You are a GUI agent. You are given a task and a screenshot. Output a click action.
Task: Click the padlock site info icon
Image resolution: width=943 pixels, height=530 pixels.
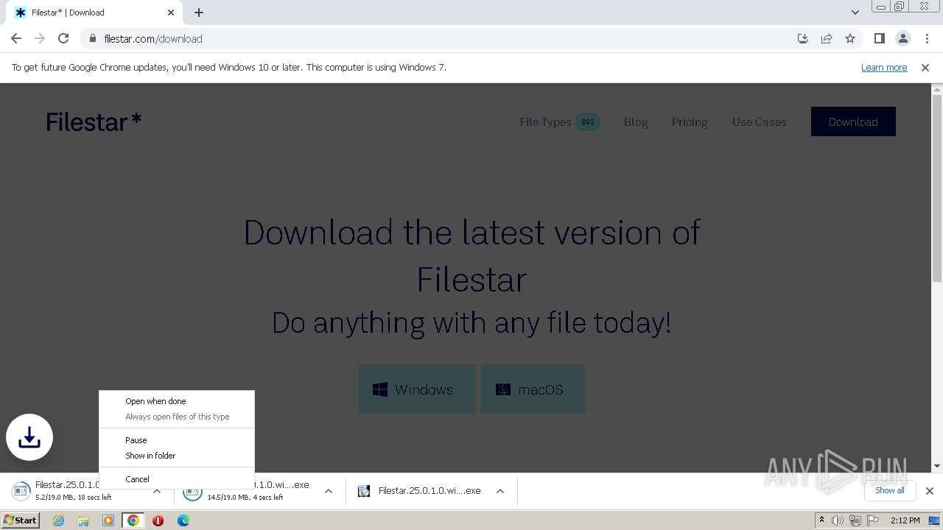[x=92, y=38]
